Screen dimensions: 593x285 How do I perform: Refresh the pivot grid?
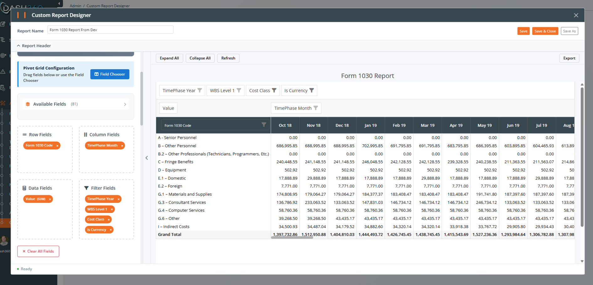tap(228, 58)
